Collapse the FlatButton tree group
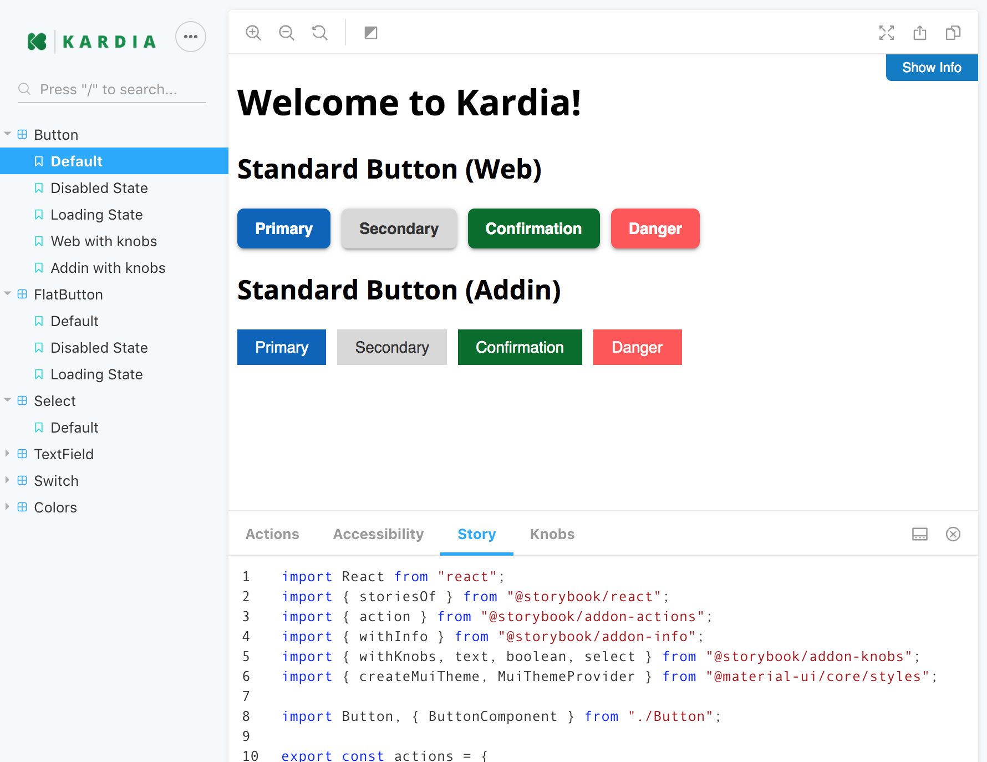Screen dimensions: 987x762 click(x=8, y=293)
